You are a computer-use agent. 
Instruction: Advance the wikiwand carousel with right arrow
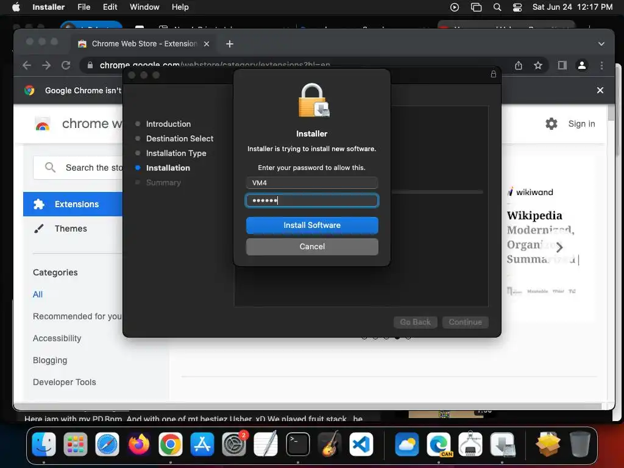(559, 247)
